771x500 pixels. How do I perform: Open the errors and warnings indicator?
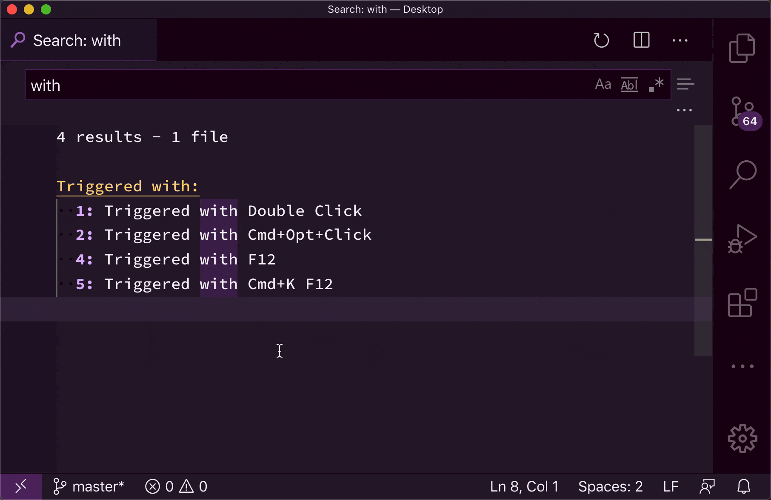point(176,486)
